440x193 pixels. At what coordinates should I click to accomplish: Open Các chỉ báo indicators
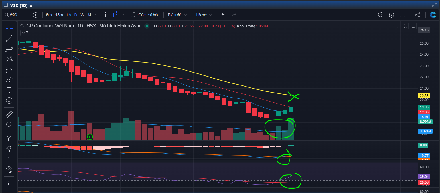coord(145,15)
